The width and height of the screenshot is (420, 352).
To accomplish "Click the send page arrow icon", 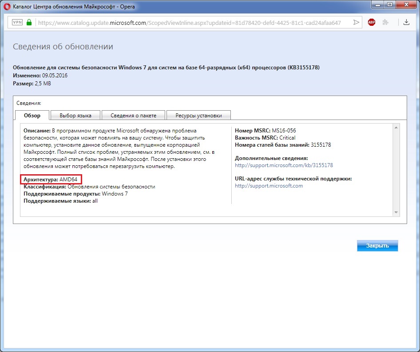I will [356, 22].
